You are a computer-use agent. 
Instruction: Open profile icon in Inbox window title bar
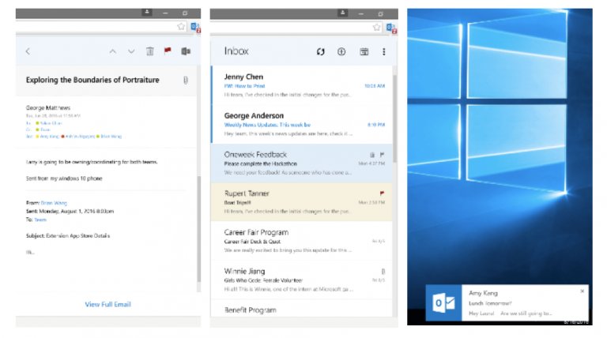(x=342, y=13)
